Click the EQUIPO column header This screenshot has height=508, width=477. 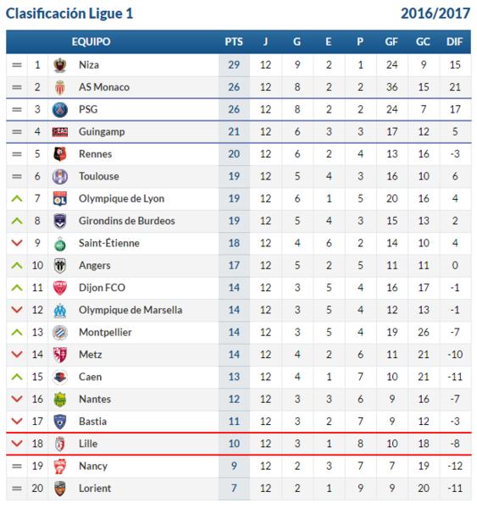92,41
